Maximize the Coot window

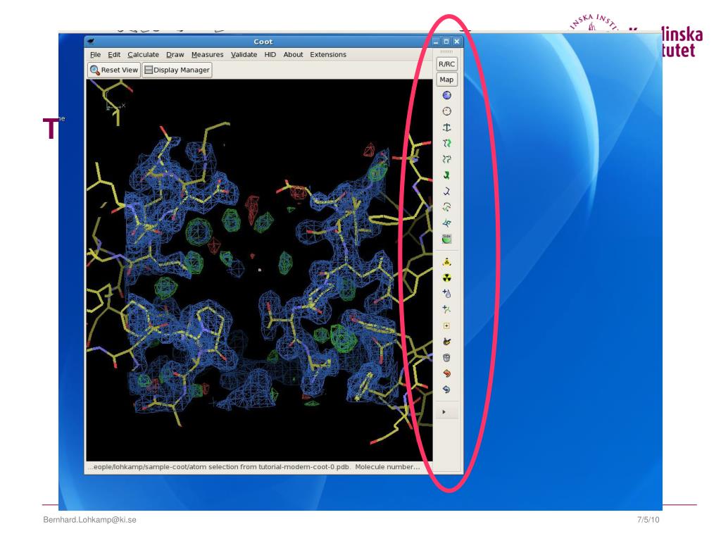tap(446, 42)
